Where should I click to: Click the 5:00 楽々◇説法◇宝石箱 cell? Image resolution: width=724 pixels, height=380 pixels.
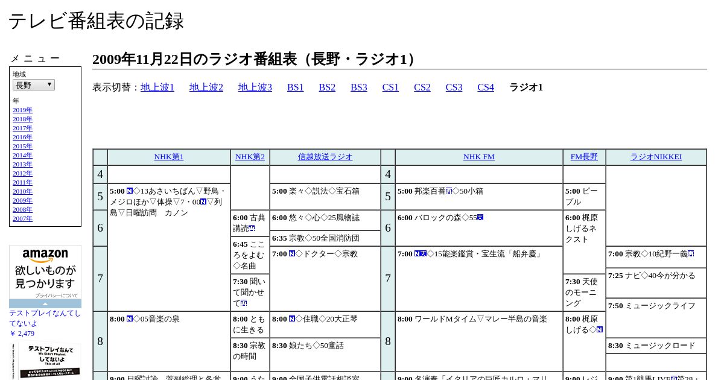pos(325,197)
